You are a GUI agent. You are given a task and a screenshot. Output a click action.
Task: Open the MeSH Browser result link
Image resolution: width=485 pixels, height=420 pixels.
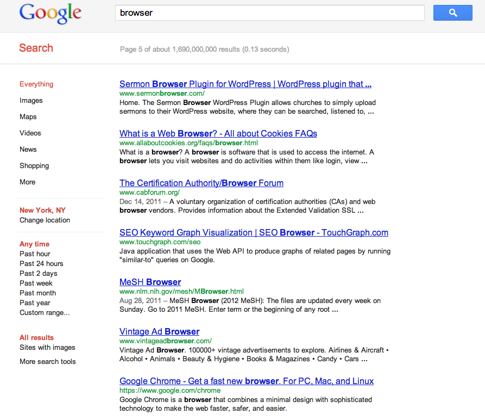150,282
